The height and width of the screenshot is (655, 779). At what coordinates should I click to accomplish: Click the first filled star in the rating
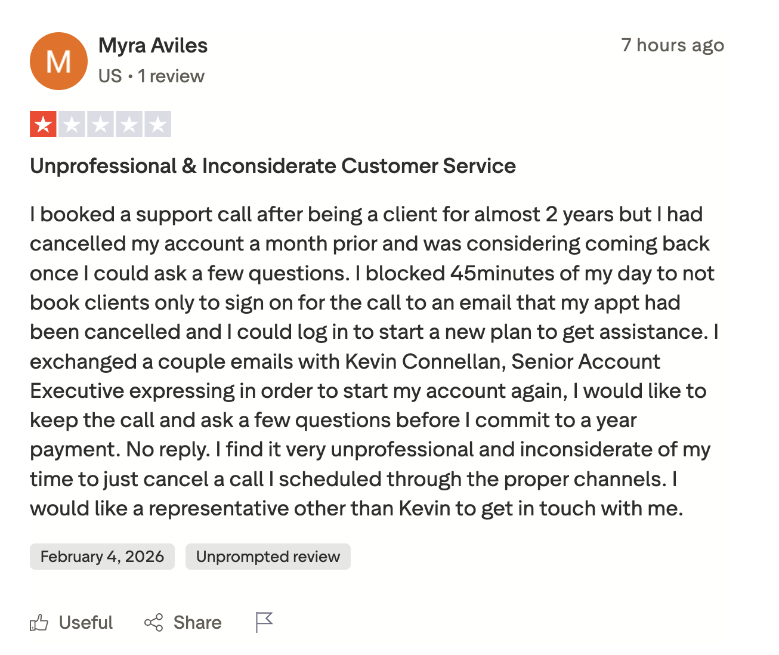(44, 124)
